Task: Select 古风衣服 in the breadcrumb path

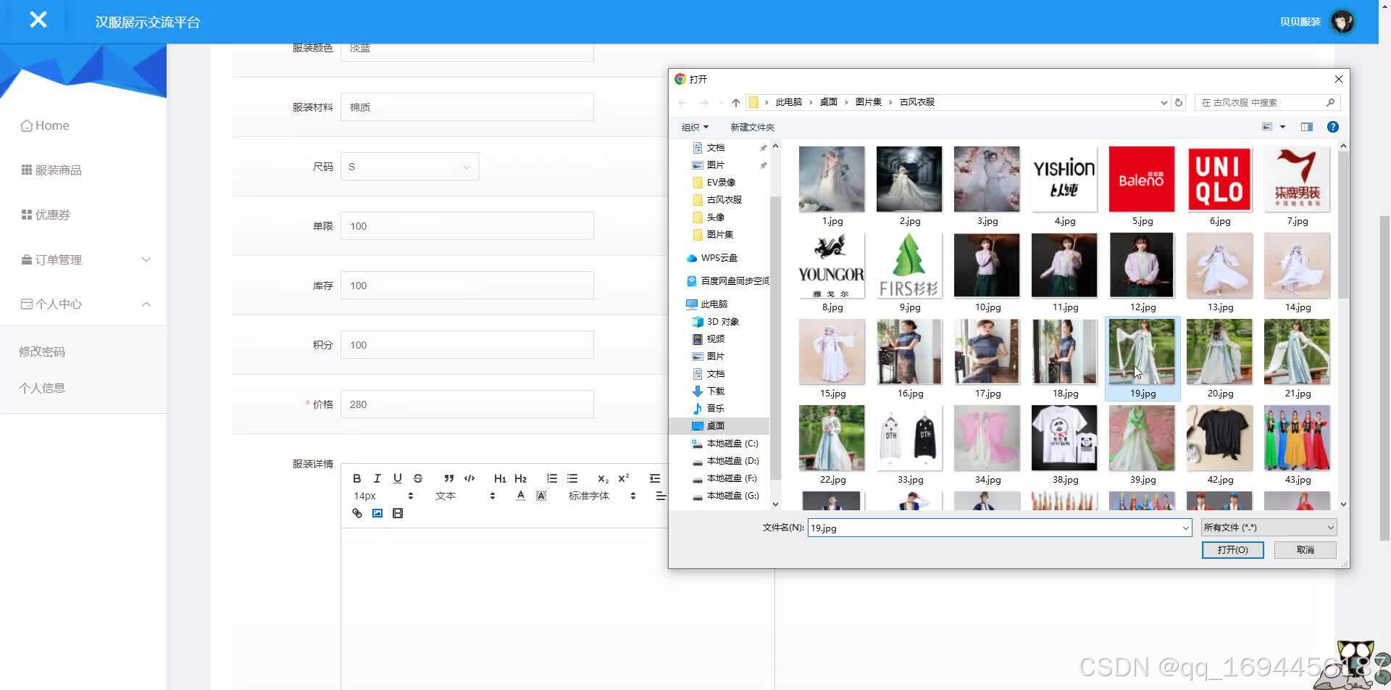Action: [916, 102]
